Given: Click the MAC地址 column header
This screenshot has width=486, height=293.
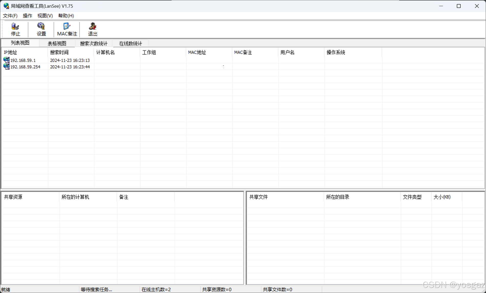Looking at the screenshot, I should click(209, 52).
